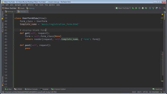Click the views.py breadcrumb
The height and width of the screenshot is (94, 167).
coord(31,8)
